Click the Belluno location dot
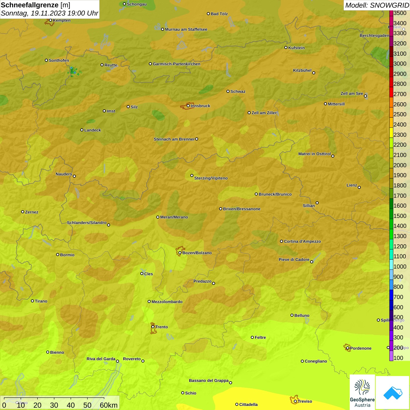 tap(292, 315)
